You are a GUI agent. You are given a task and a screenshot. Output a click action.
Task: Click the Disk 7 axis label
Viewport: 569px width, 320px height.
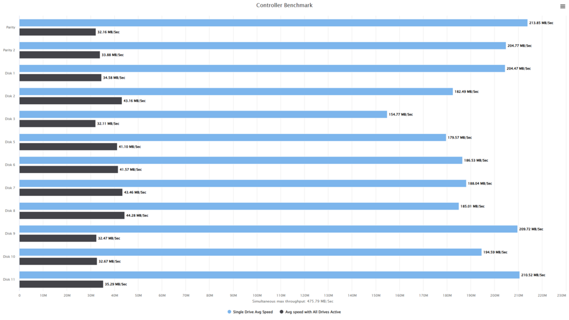click(x=10, y=188)
